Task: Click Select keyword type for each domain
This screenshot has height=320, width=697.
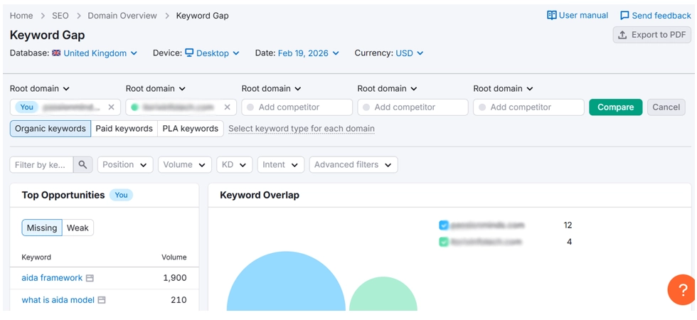Action: [302, 129]
